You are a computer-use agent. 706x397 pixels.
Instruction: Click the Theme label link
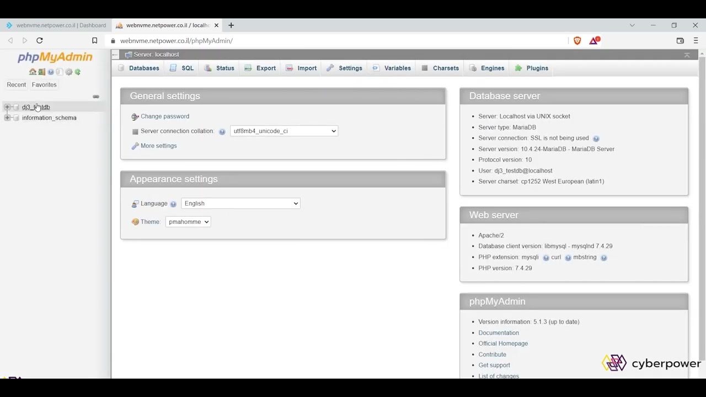coord(150,222)
